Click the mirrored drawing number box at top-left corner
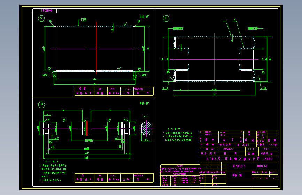The image size is (302, 195). click(45, 11)
